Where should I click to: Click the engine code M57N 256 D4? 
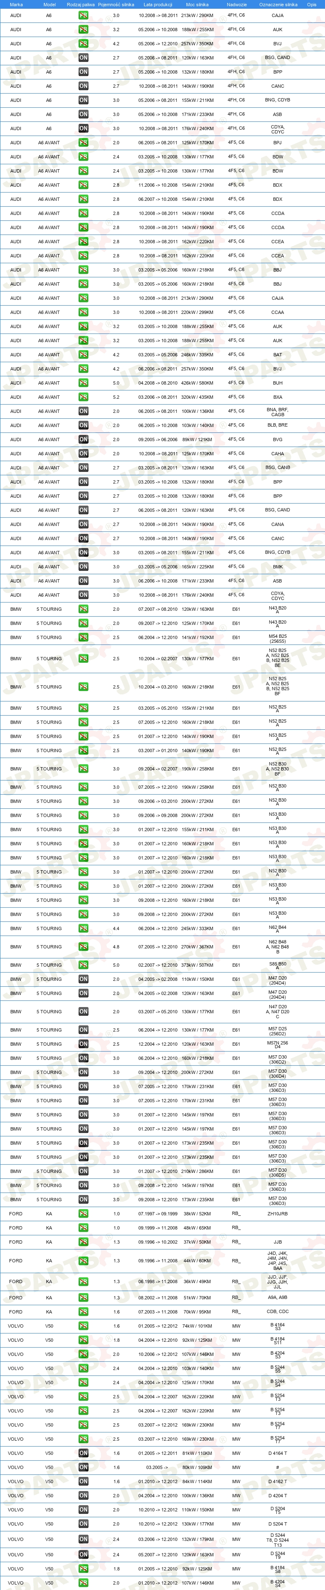[278, 1044]
